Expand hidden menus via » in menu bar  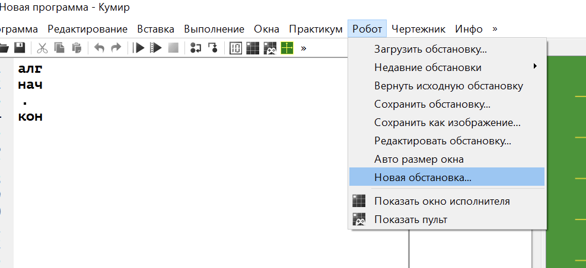[x=495, y=29]
